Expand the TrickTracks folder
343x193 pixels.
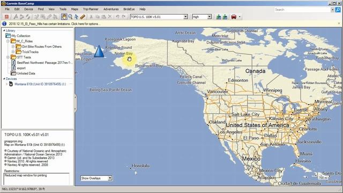13,52
